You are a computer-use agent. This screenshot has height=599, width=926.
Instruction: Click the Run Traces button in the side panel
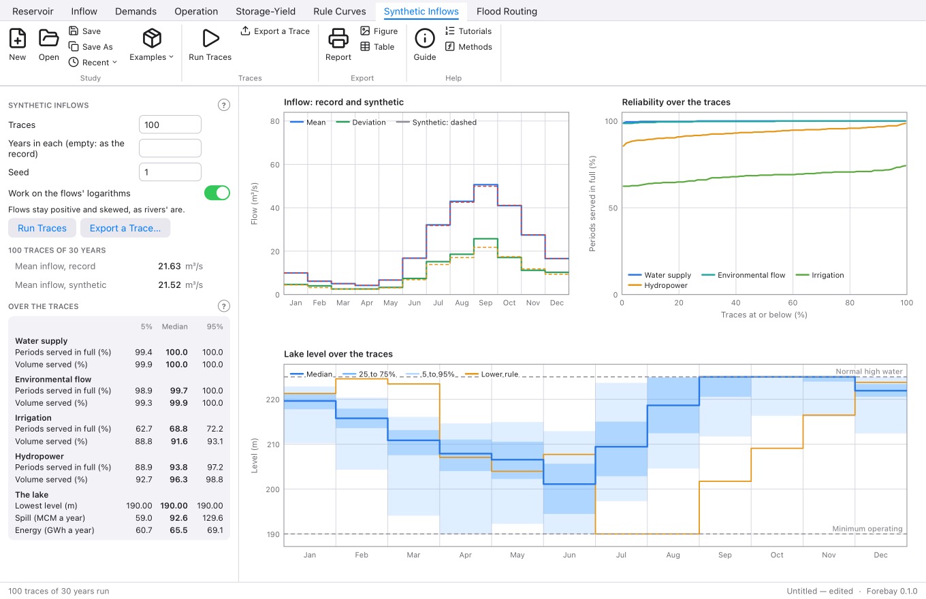42,228
